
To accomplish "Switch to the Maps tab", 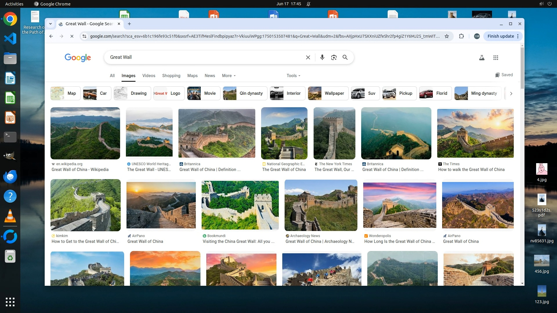I will pos(192,76).
